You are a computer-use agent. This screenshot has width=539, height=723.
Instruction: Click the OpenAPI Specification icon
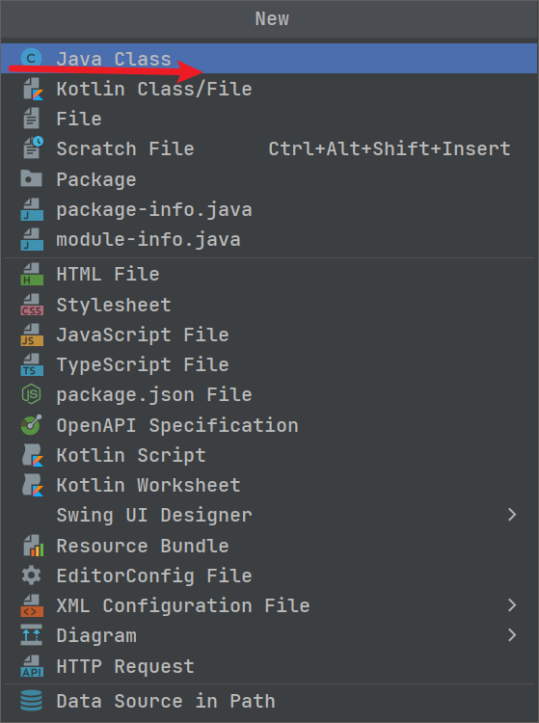tap(32, 425)
